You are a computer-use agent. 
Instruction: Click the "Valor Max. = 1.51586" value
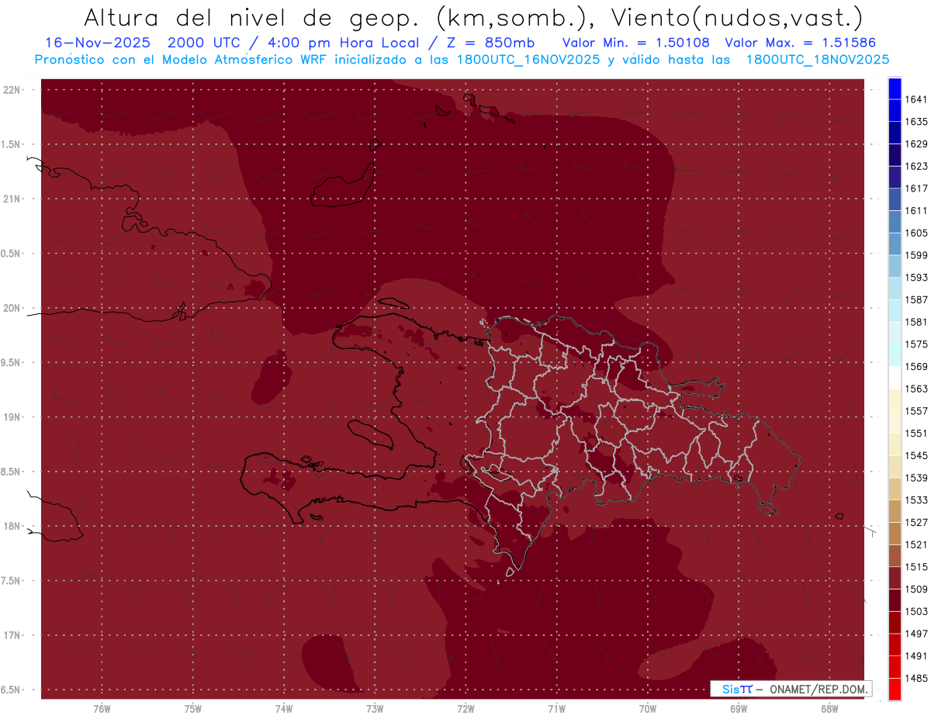[x=800, y=43]
